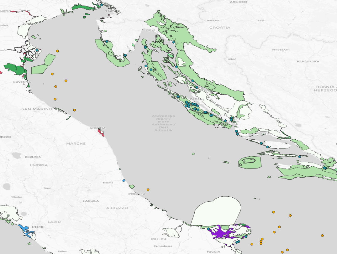Screen dimensions: 337x254
Task: Select the isolated orange marker at far right
Action: (322, 236)
